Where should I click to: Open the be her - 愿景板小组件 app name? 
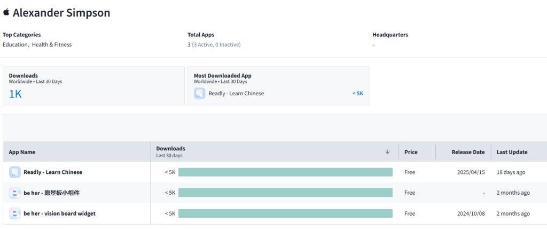click(52, 193)
